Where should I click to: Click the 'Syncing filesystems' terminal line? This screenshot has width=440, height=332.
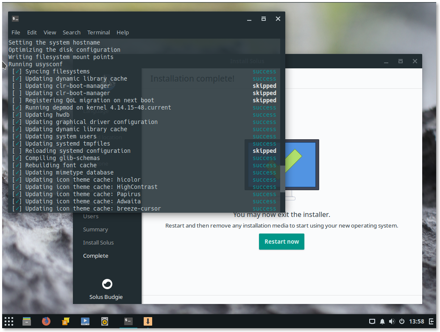(58, 71)
